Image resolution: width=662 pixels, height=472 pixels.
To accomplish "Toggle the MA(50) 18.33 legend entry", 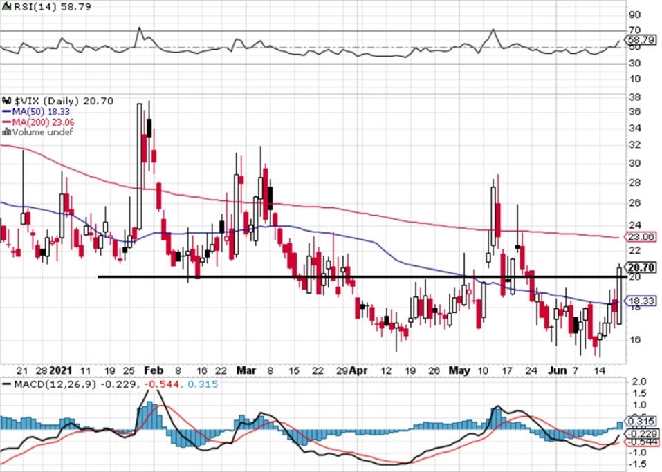I will click(37, 111).
